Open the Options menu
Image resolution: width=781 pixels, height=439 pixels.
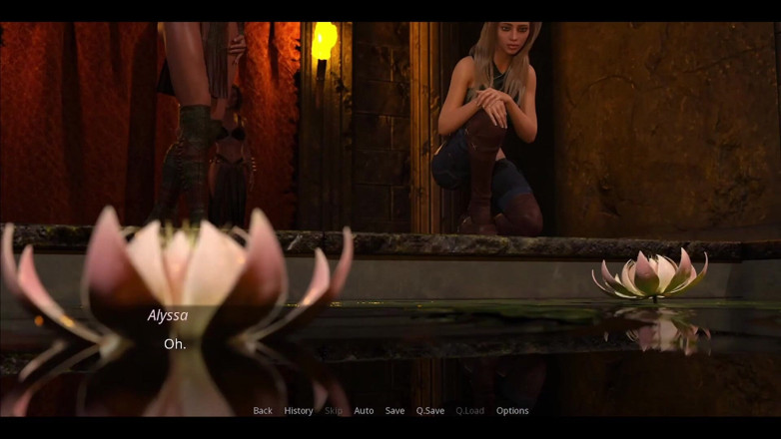[x=512, y=411]
